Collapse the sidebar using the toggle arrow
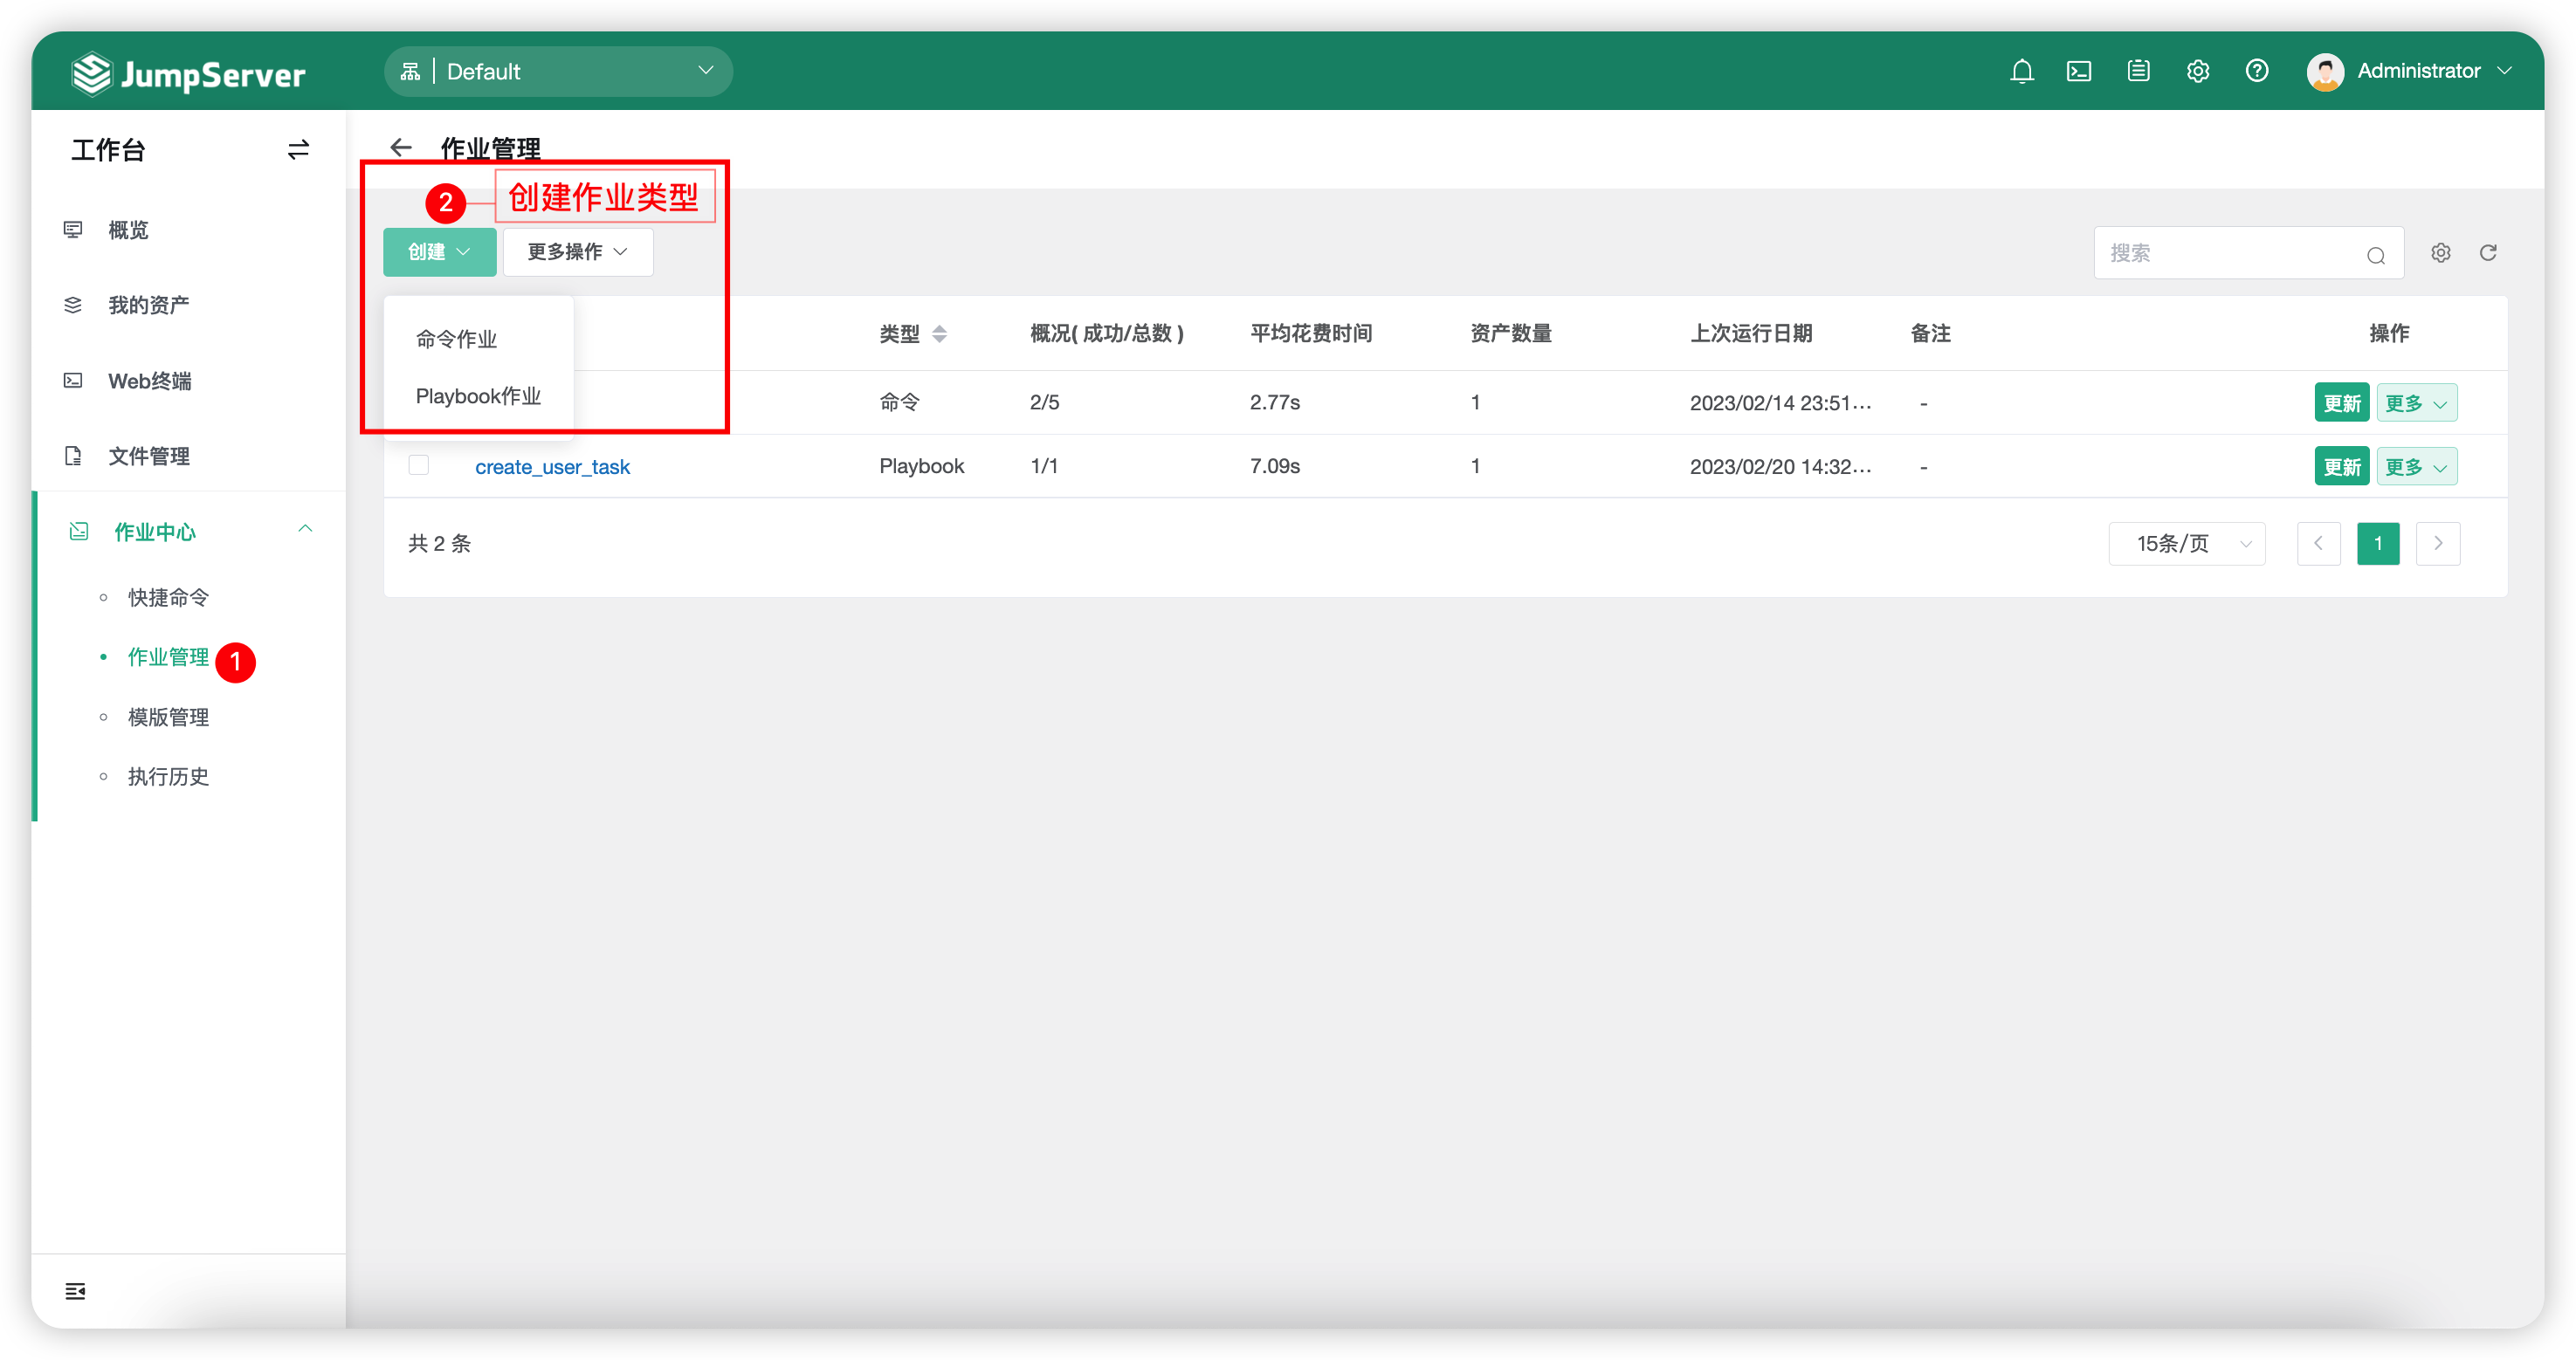Image resolution: width=2576 pixels, height=1360 pixels. point(297,149)
